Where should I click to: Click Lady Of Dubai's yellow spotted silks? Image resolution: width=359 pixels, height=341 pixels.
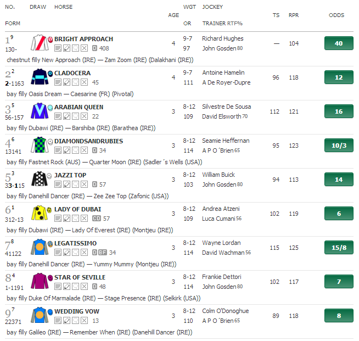pos(41,213)
